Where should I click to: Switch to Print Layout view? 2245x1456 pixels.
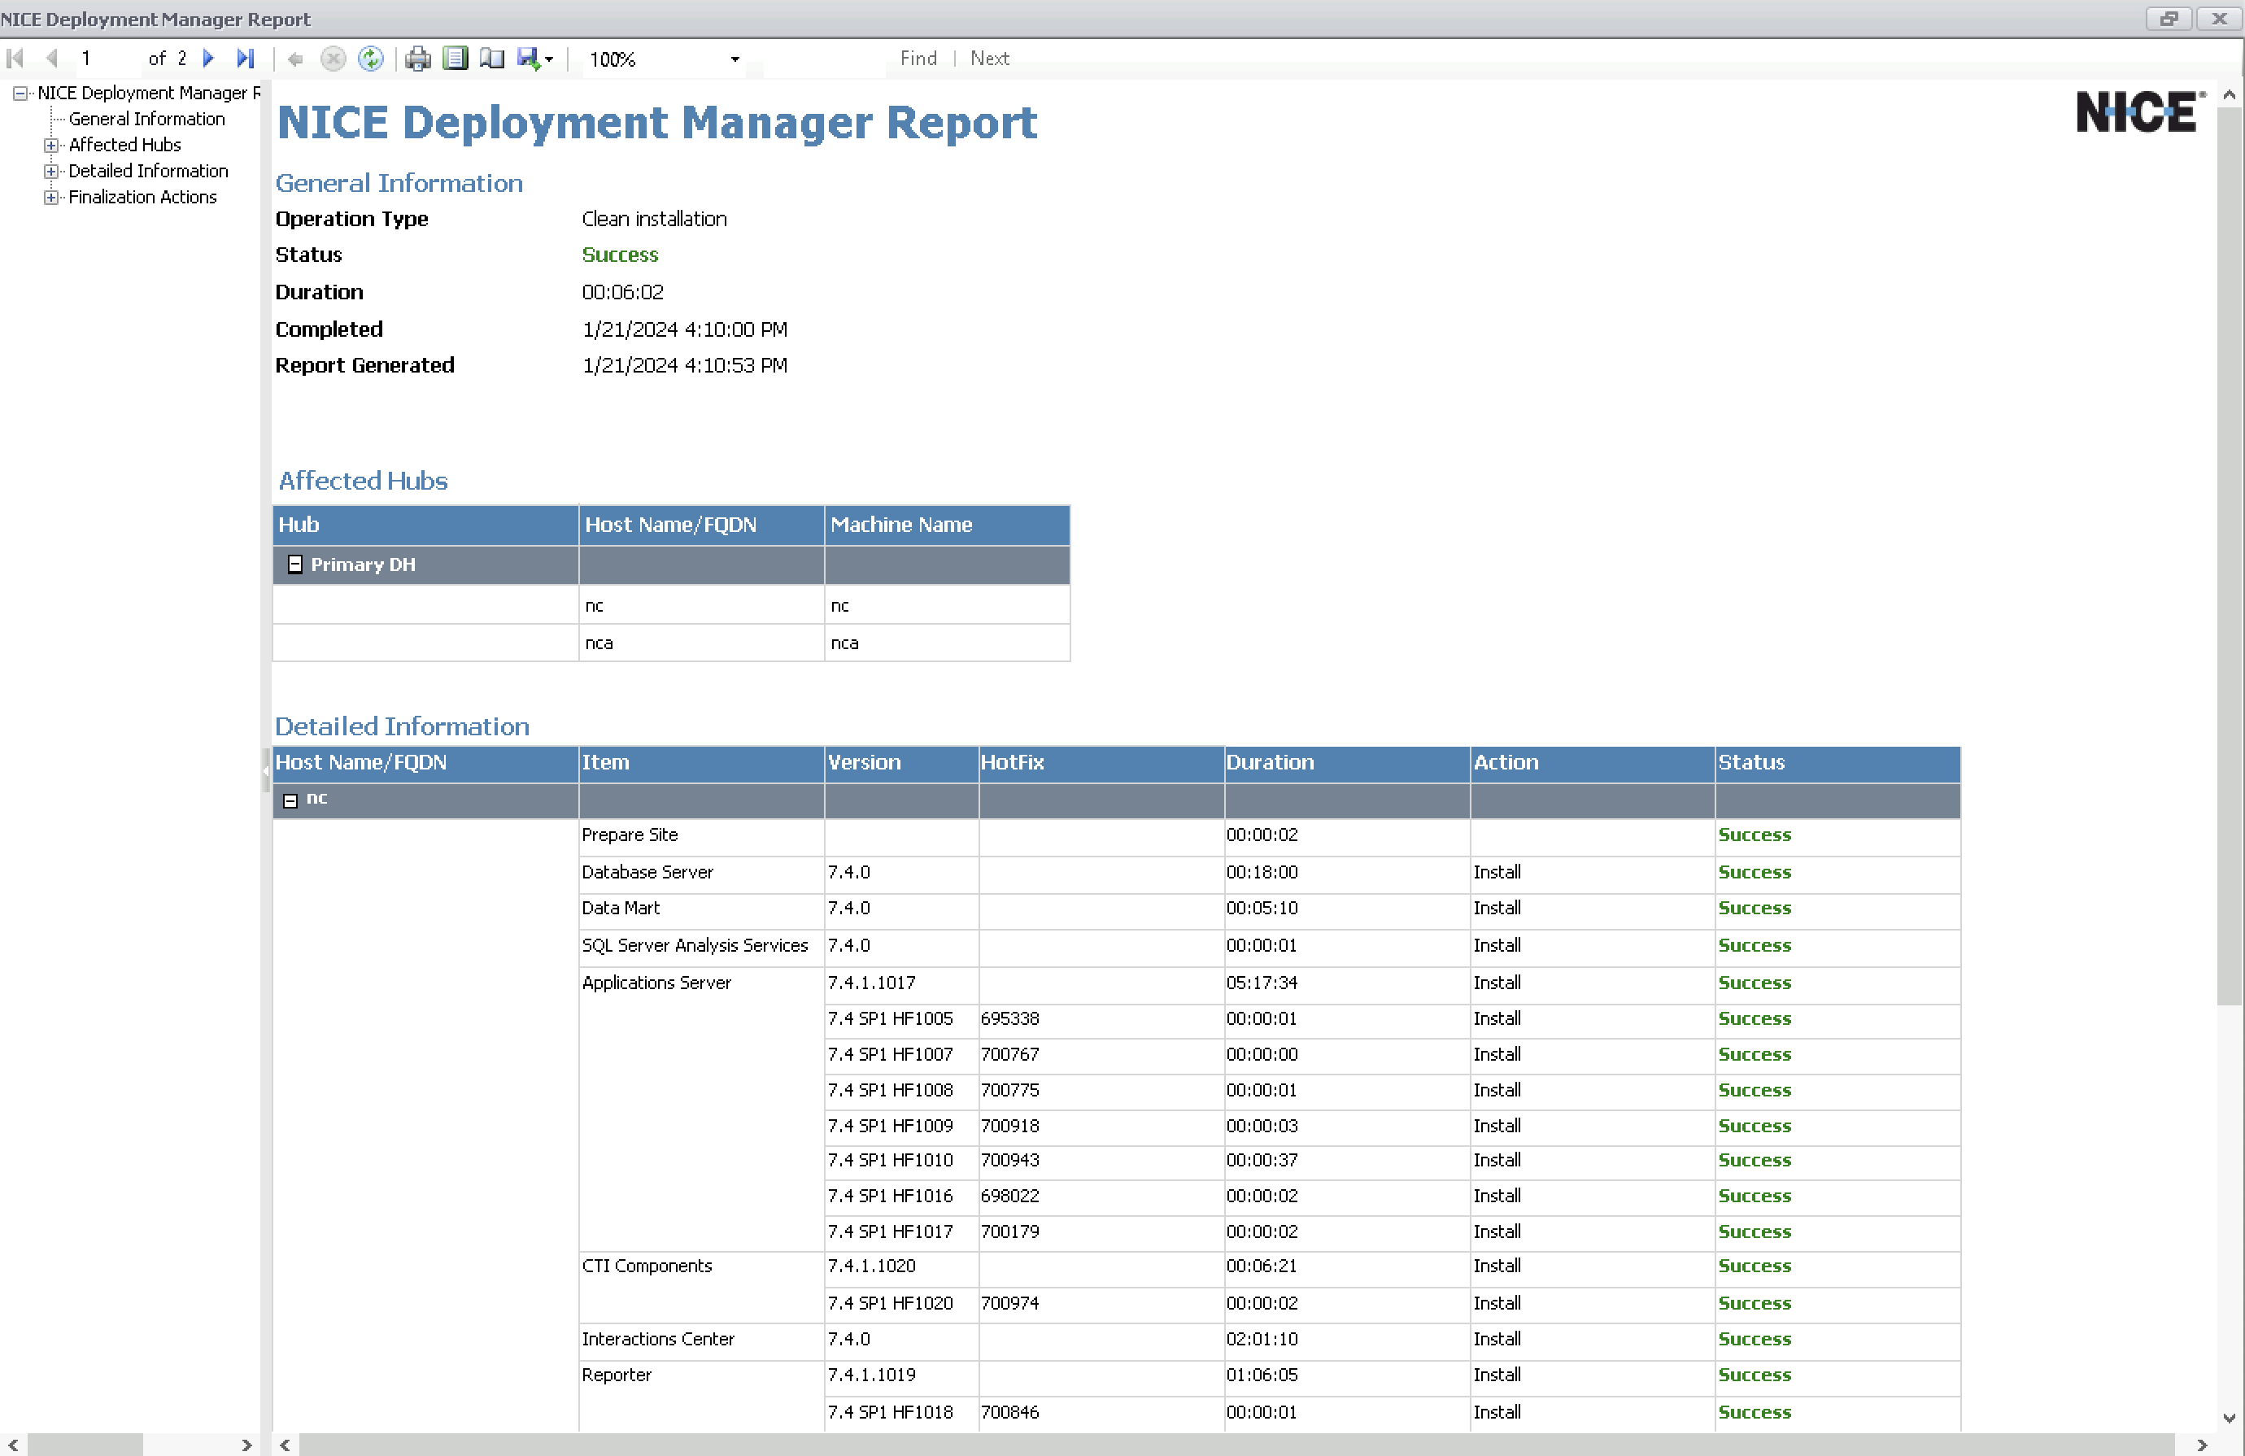coord(455,59)
